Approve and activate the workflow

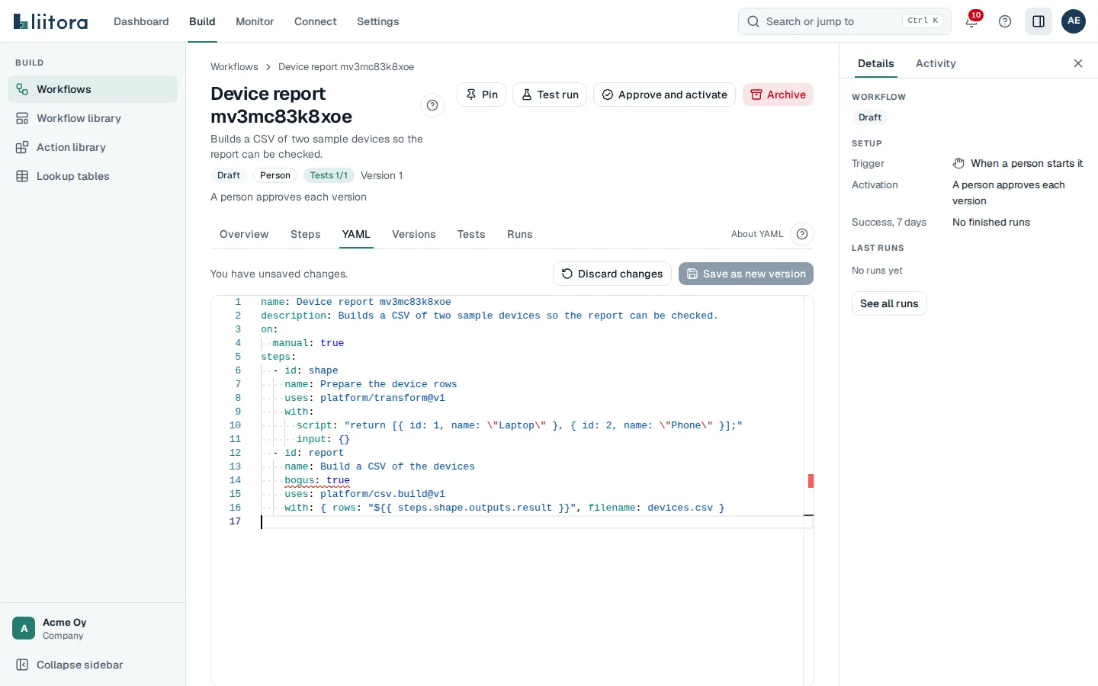[664, 95]
